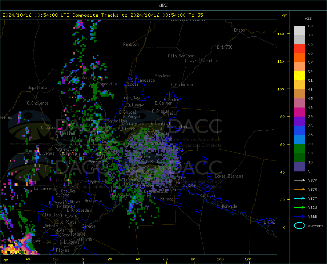Select the red 60 dBZ color swatch
327x264 pixels.
tap(299, 49)
